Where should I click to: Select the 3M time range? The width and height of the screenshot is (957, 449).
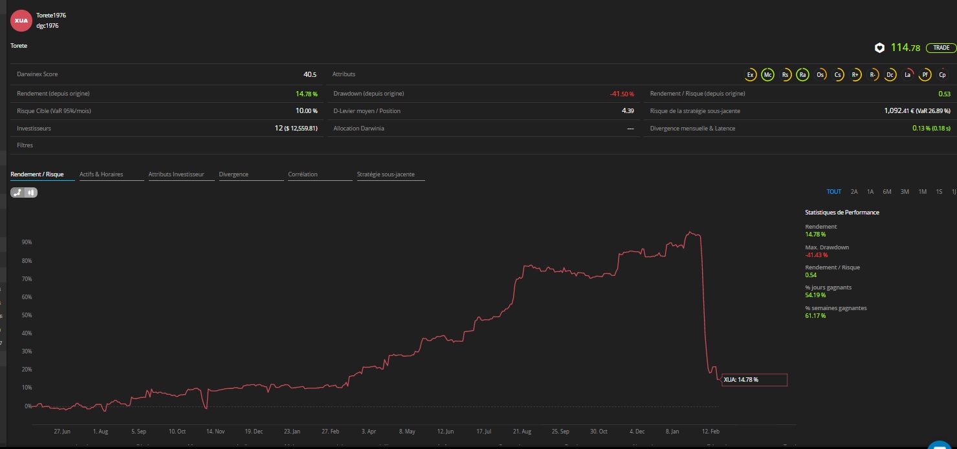(x=905, y=192)
